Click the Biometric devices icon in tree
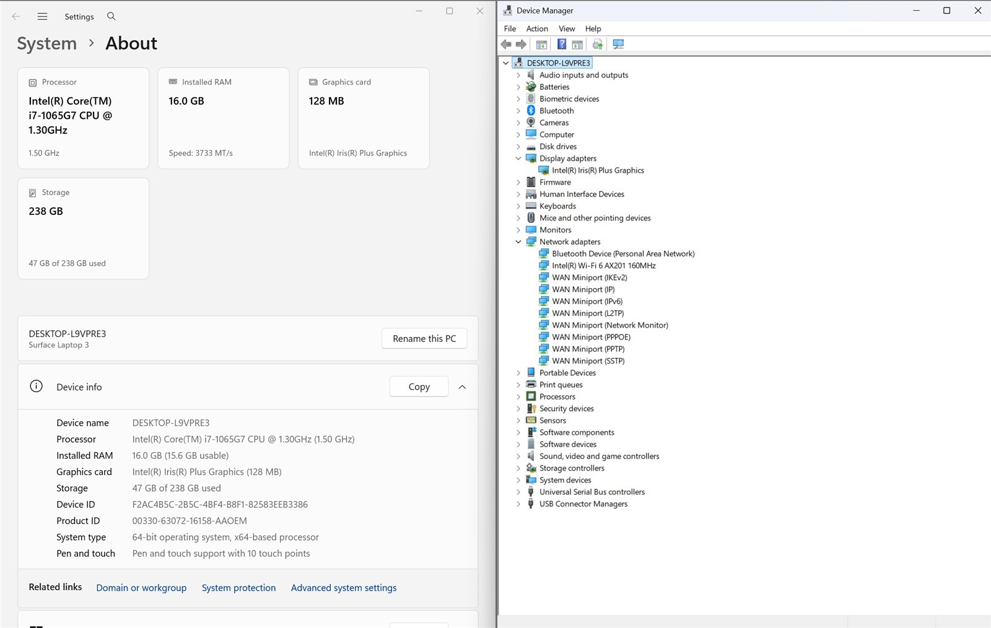 pos(531,98)
